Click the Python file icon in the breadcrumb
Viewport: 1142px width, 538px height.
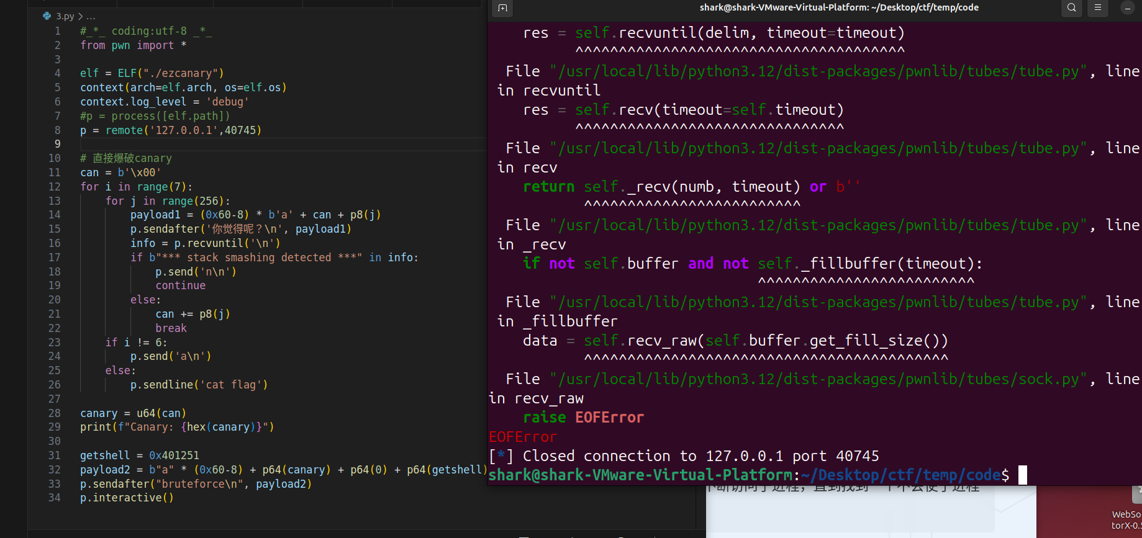point(47,16)
